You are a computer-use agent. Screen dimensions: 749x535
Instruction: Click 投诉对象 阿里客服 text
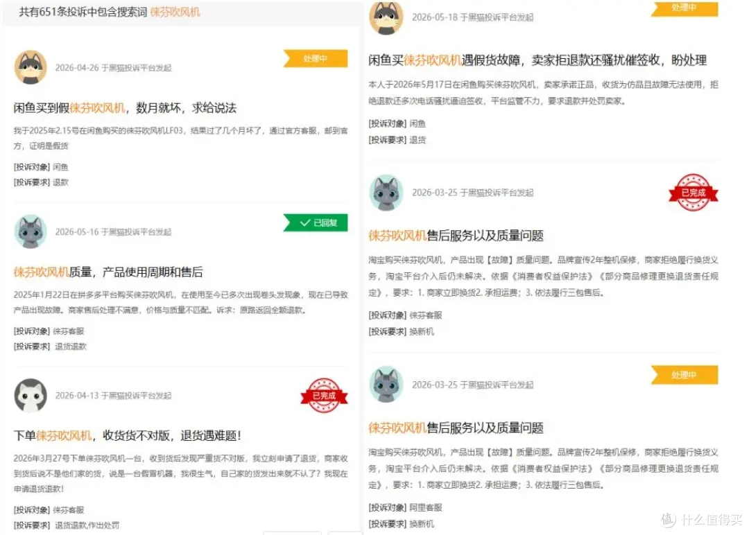pyautogui.click(x=405, y=507)
